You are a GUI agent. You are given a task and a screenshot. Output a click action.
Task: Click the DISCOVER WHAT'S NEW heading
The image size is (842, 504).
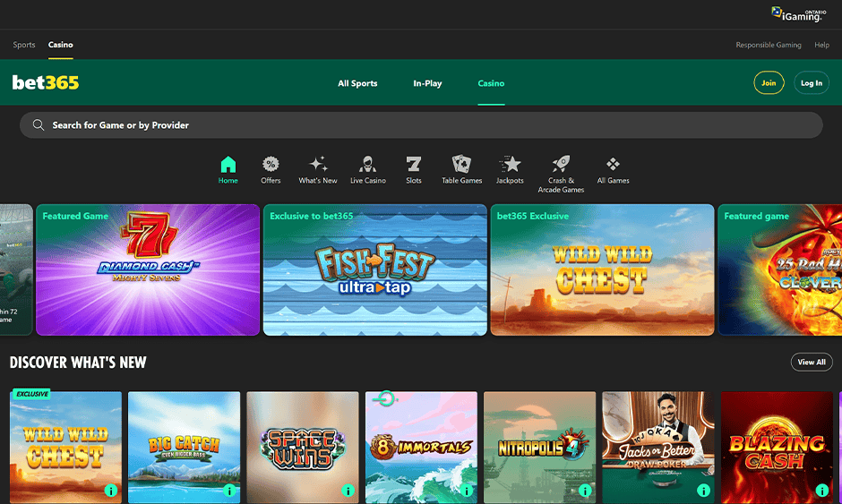[78, 363]
